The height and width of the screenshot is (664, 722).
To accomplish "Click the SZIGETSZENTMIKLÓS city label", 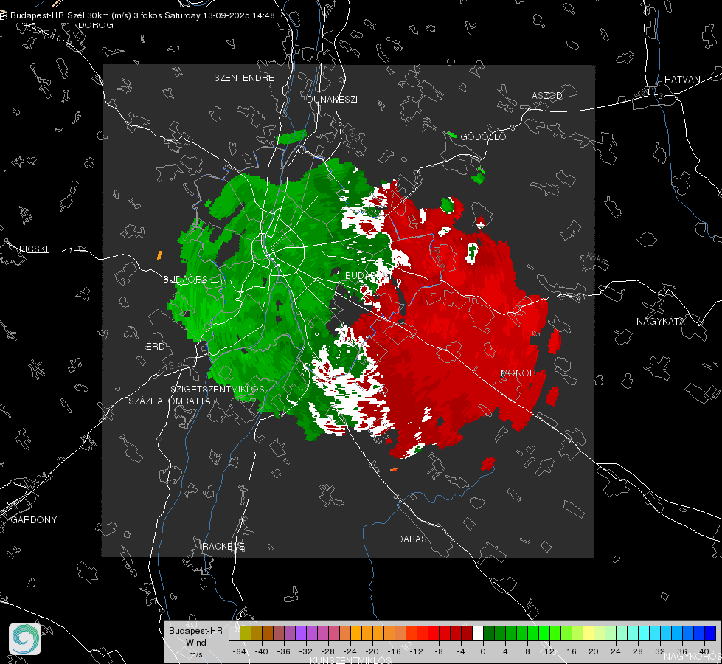I will click(218, 389).
